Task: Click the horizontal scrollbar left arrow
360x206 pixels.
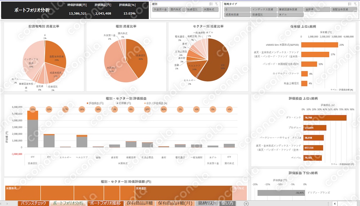Action: pyautogui.click(x=335, y=204)
